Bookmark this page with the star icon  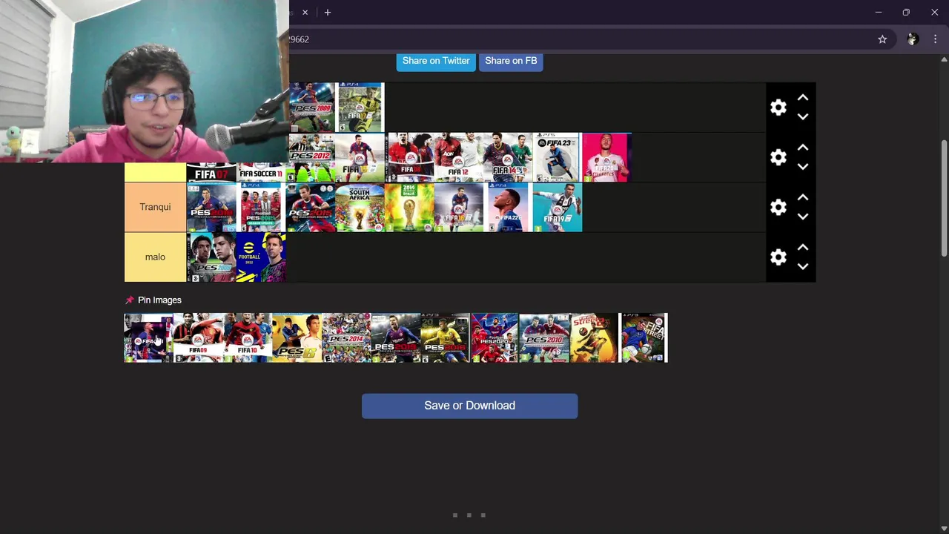point(882,39)
